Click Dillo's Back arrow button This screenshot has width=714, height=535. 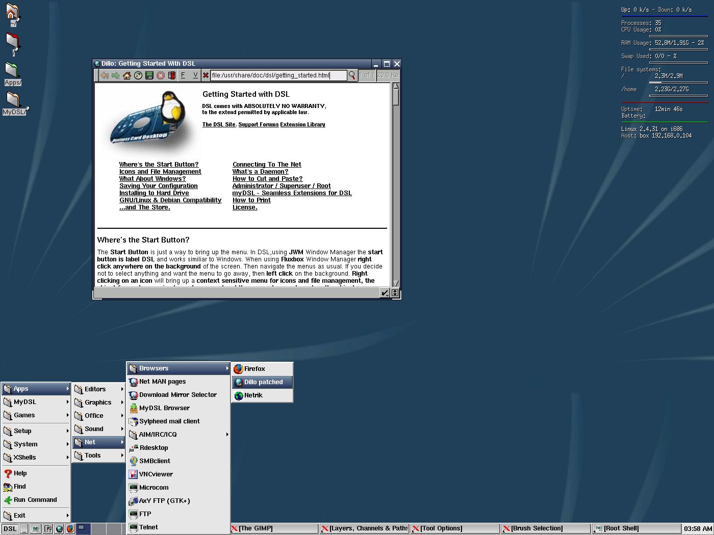click(105, 75)
